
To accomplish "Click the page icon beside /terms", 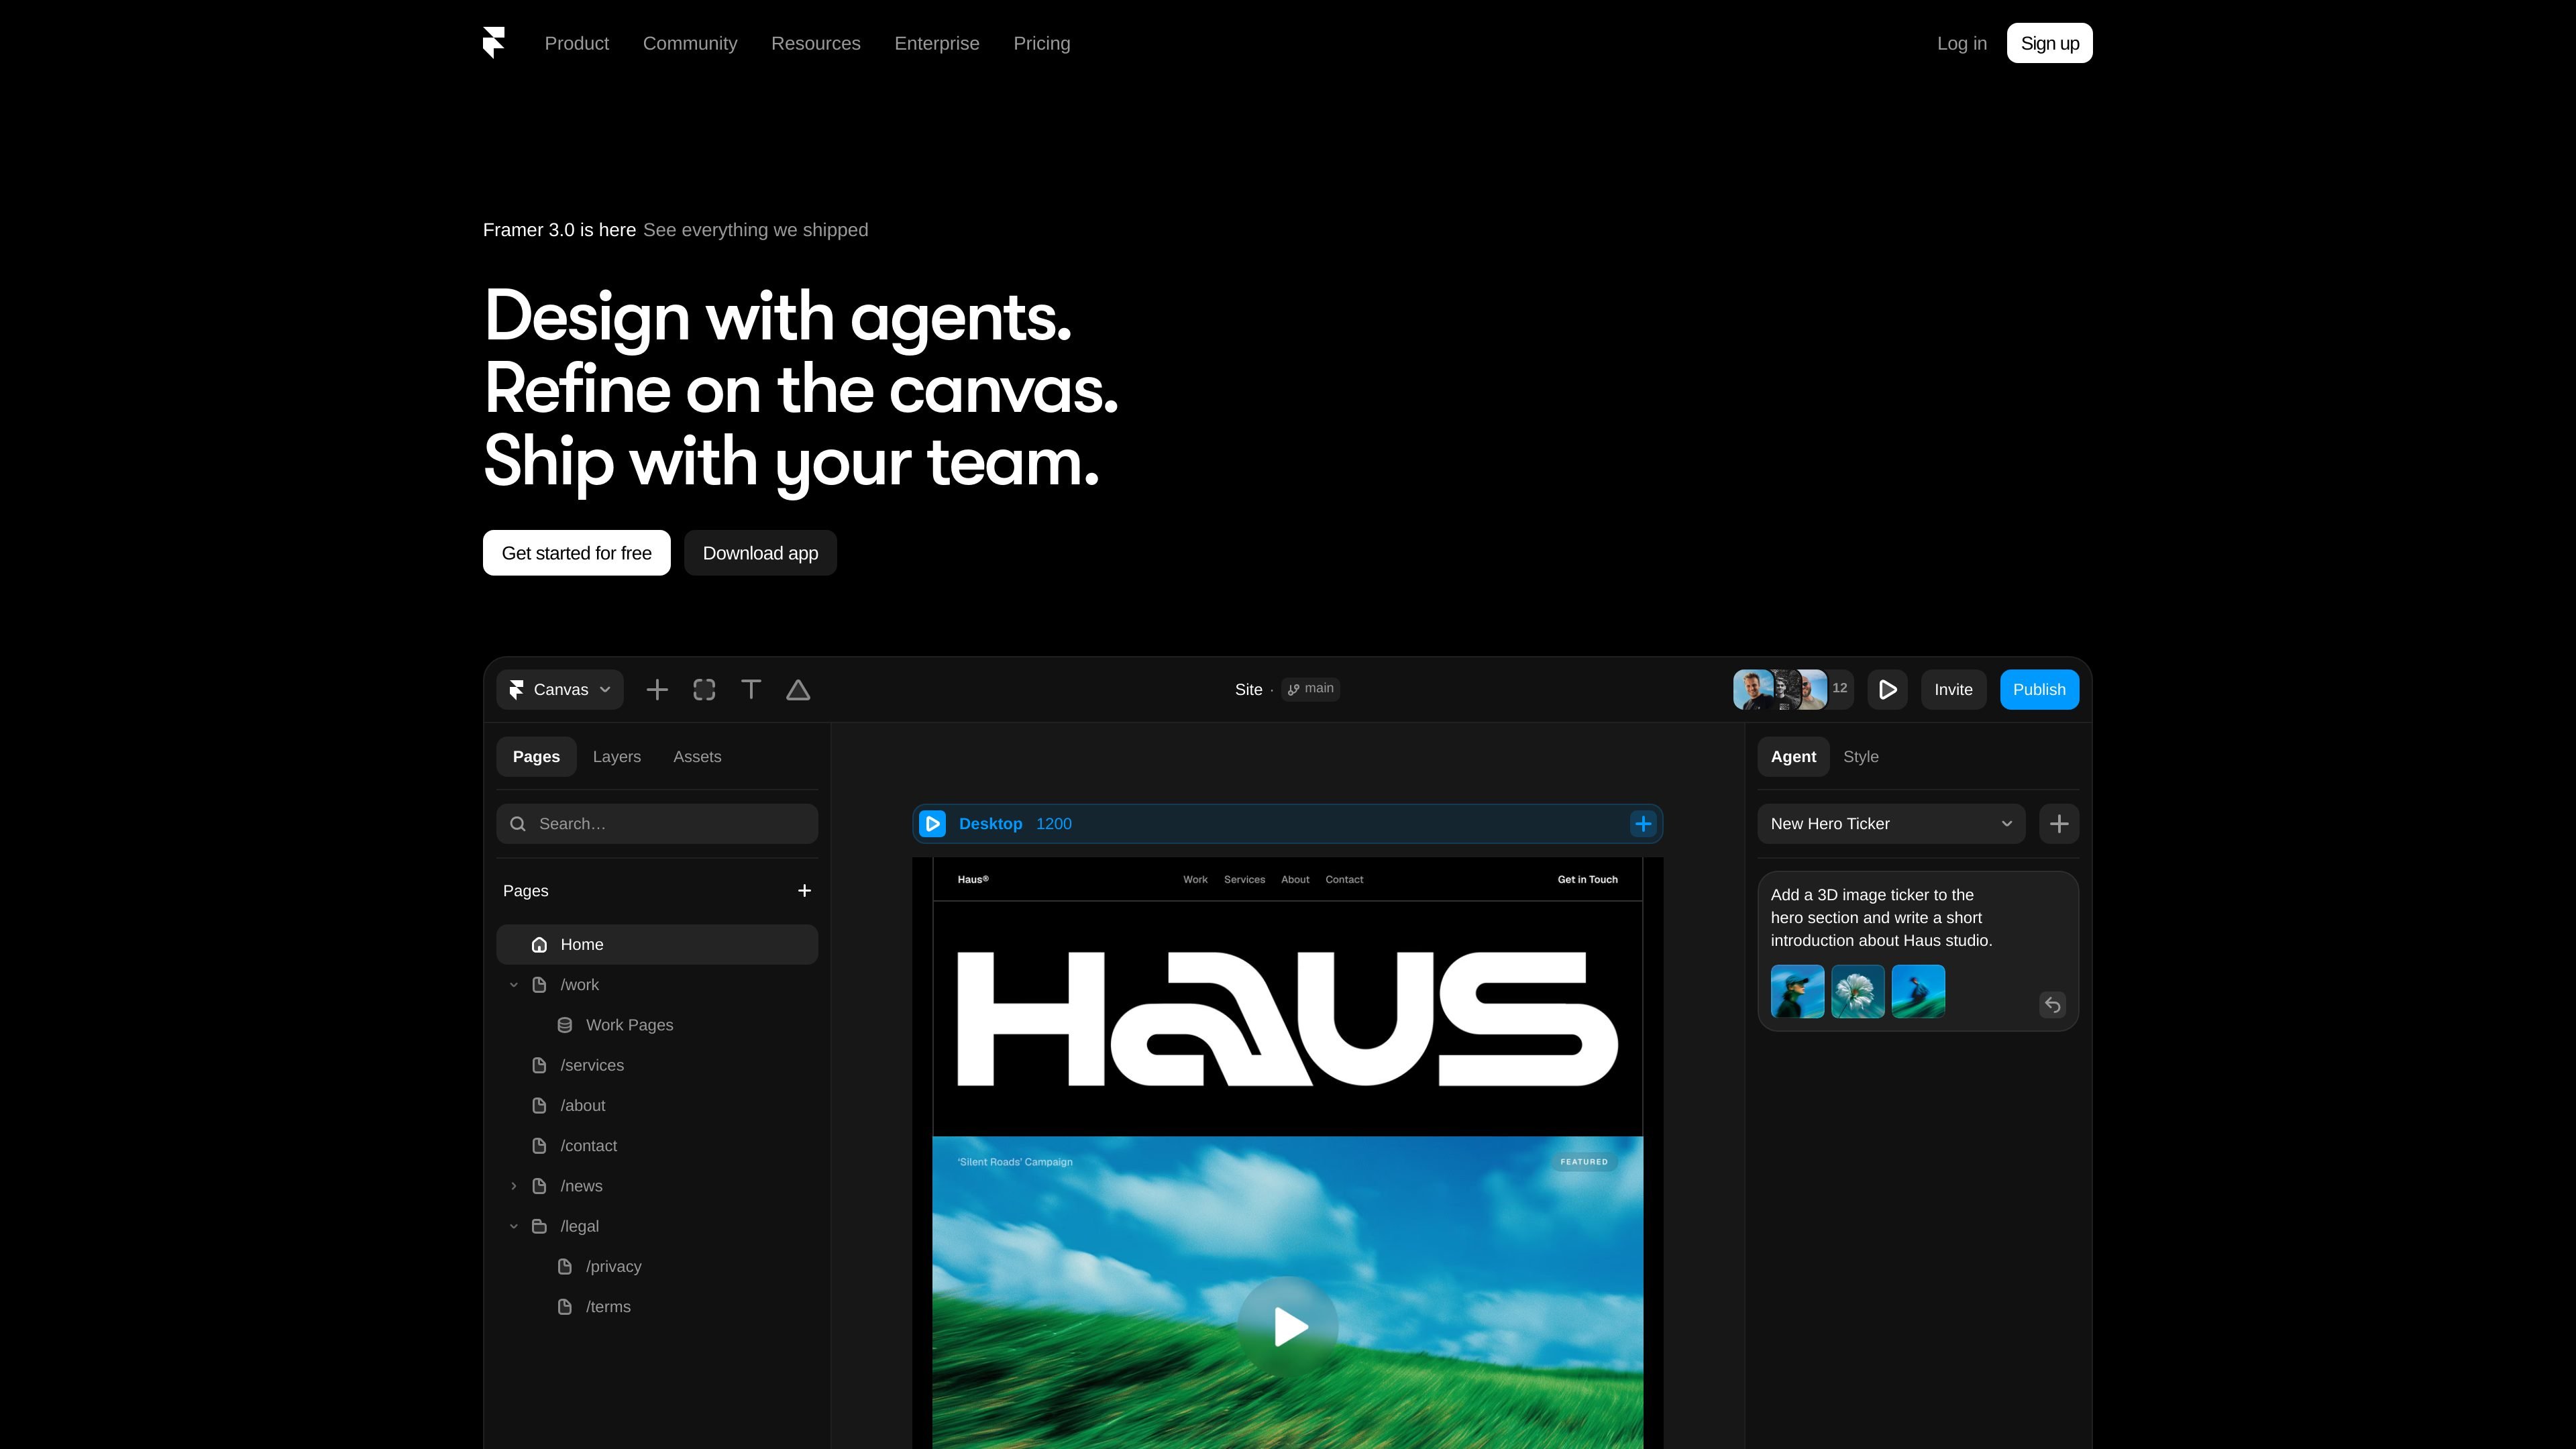I will pyautogui.click(x=565, y=1307).
